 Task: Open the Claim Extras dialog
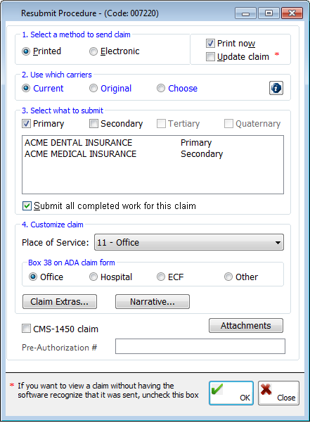pyautogui.click(x=60, y=301)
